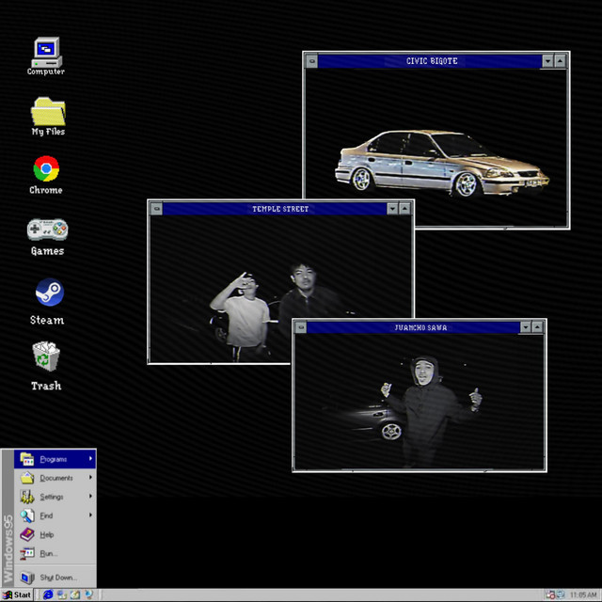This screenshot has height=602, width=602.
Task: Click Shut Down... in Start menu
Action: [x=56, y=578]
